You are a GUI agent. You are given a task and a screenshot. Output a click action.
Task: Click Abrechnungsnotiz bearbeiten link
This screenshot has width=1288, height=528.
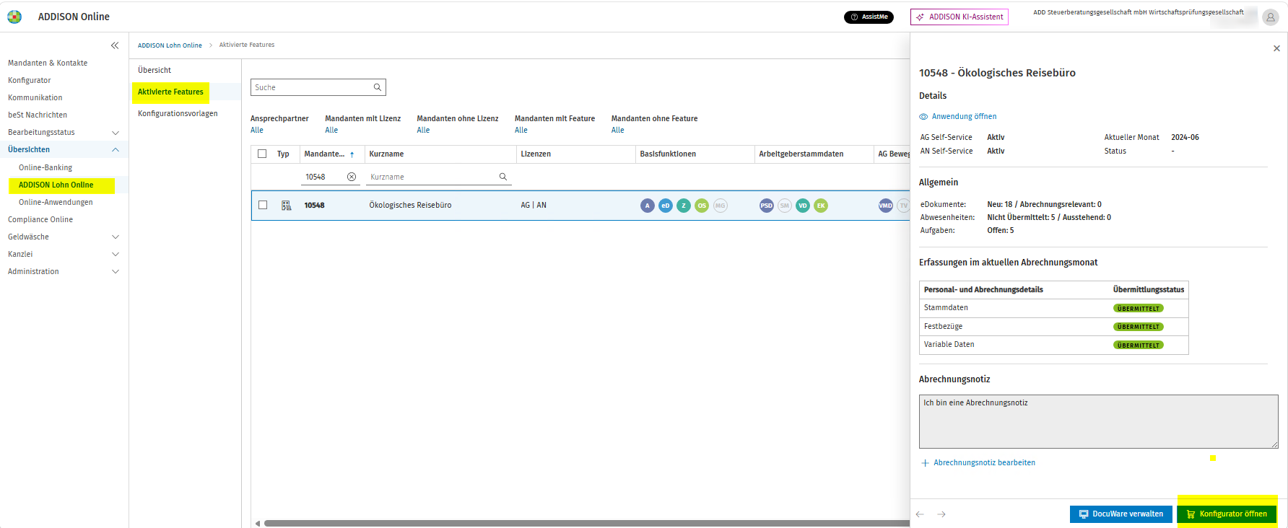[978, 463]
